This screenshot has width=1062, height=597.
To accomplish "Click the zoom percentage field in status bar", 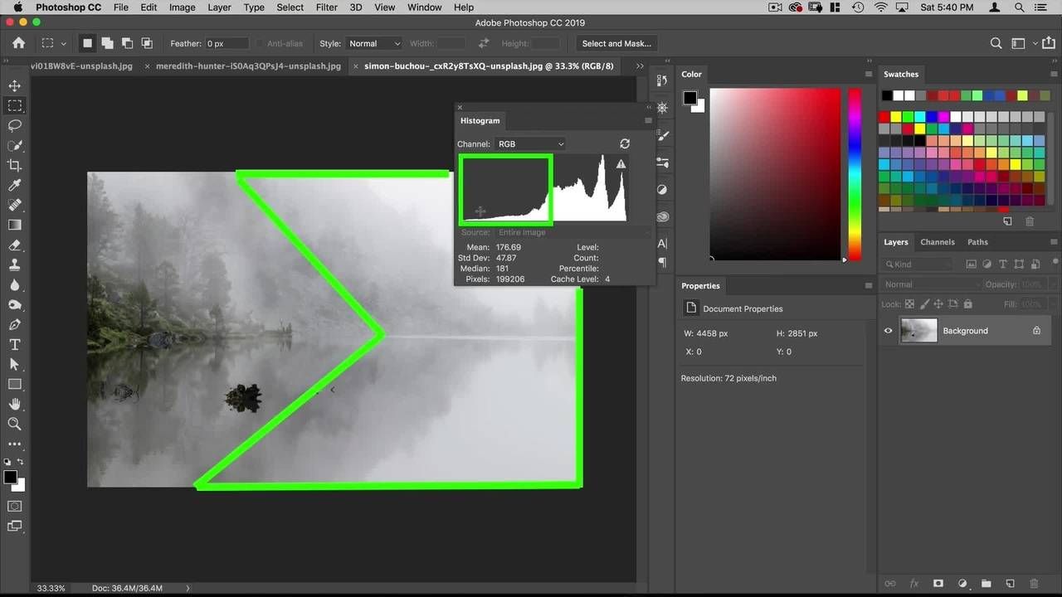I will click(x=51, y=588).
